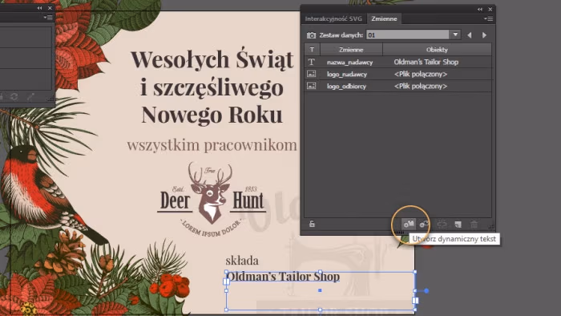The image size is (561, 316).
Task: Capture data set with the camera icon
Action: pyautogui.click(x=311, y=35)
